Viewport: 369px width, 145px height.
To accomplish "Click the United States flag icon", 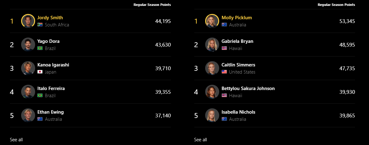I will [224, 72].
